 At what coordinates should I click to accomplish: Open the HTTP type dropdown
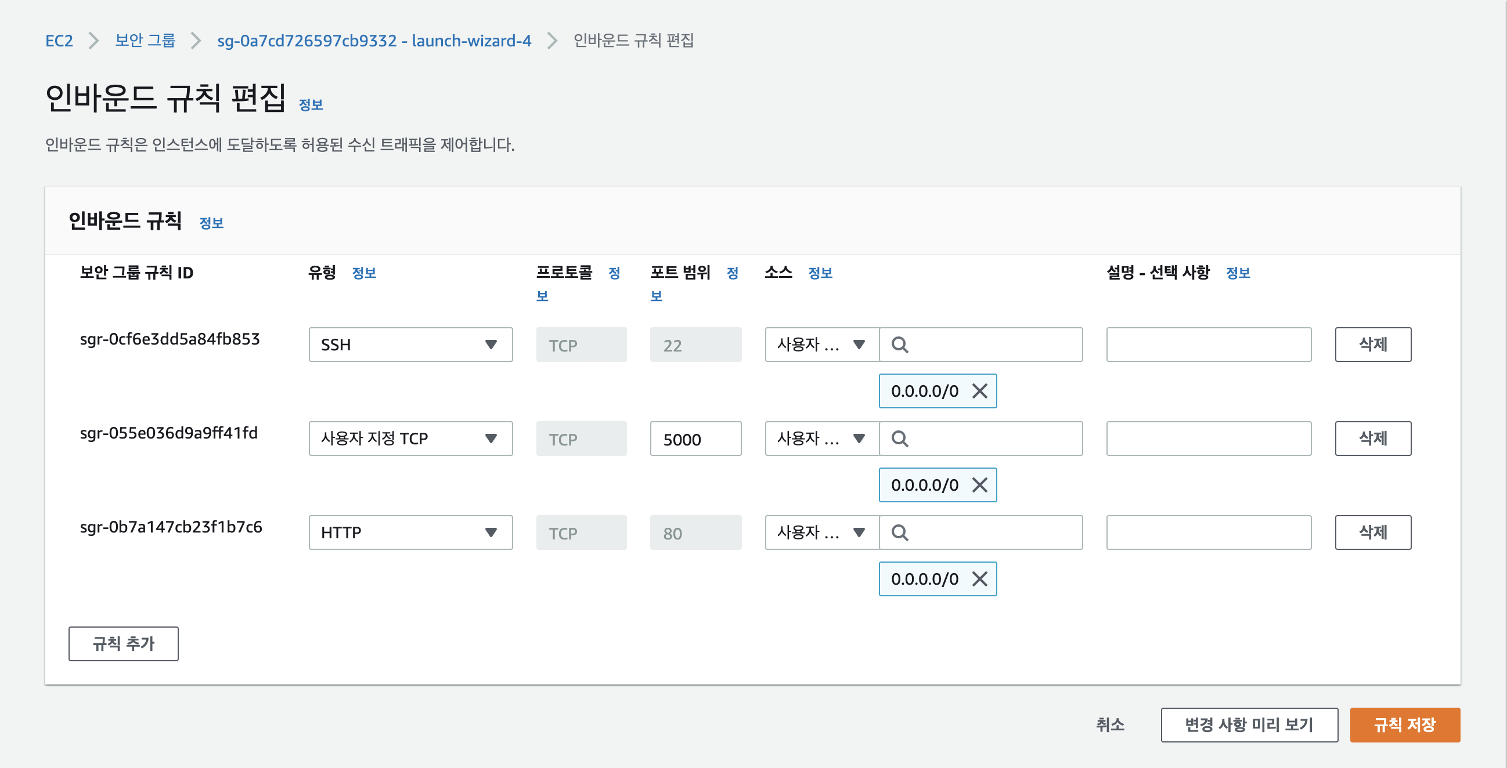410,532
